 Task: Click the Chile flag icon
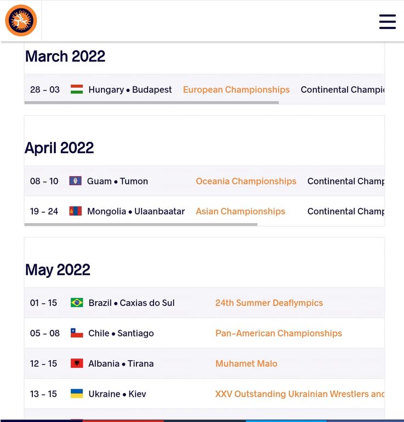coord(77,333)
